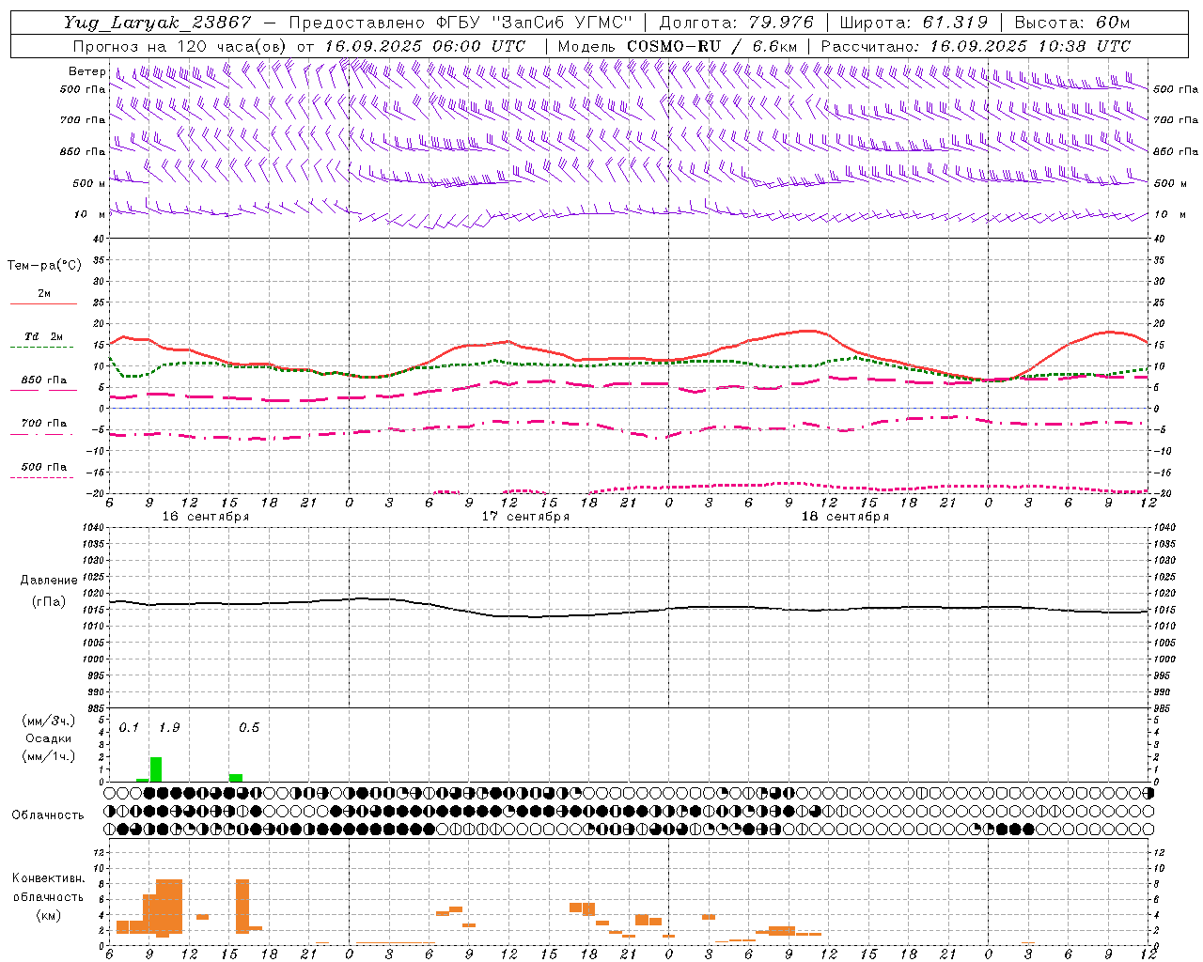Click the precipitation value 1.9

pos(169,728)
